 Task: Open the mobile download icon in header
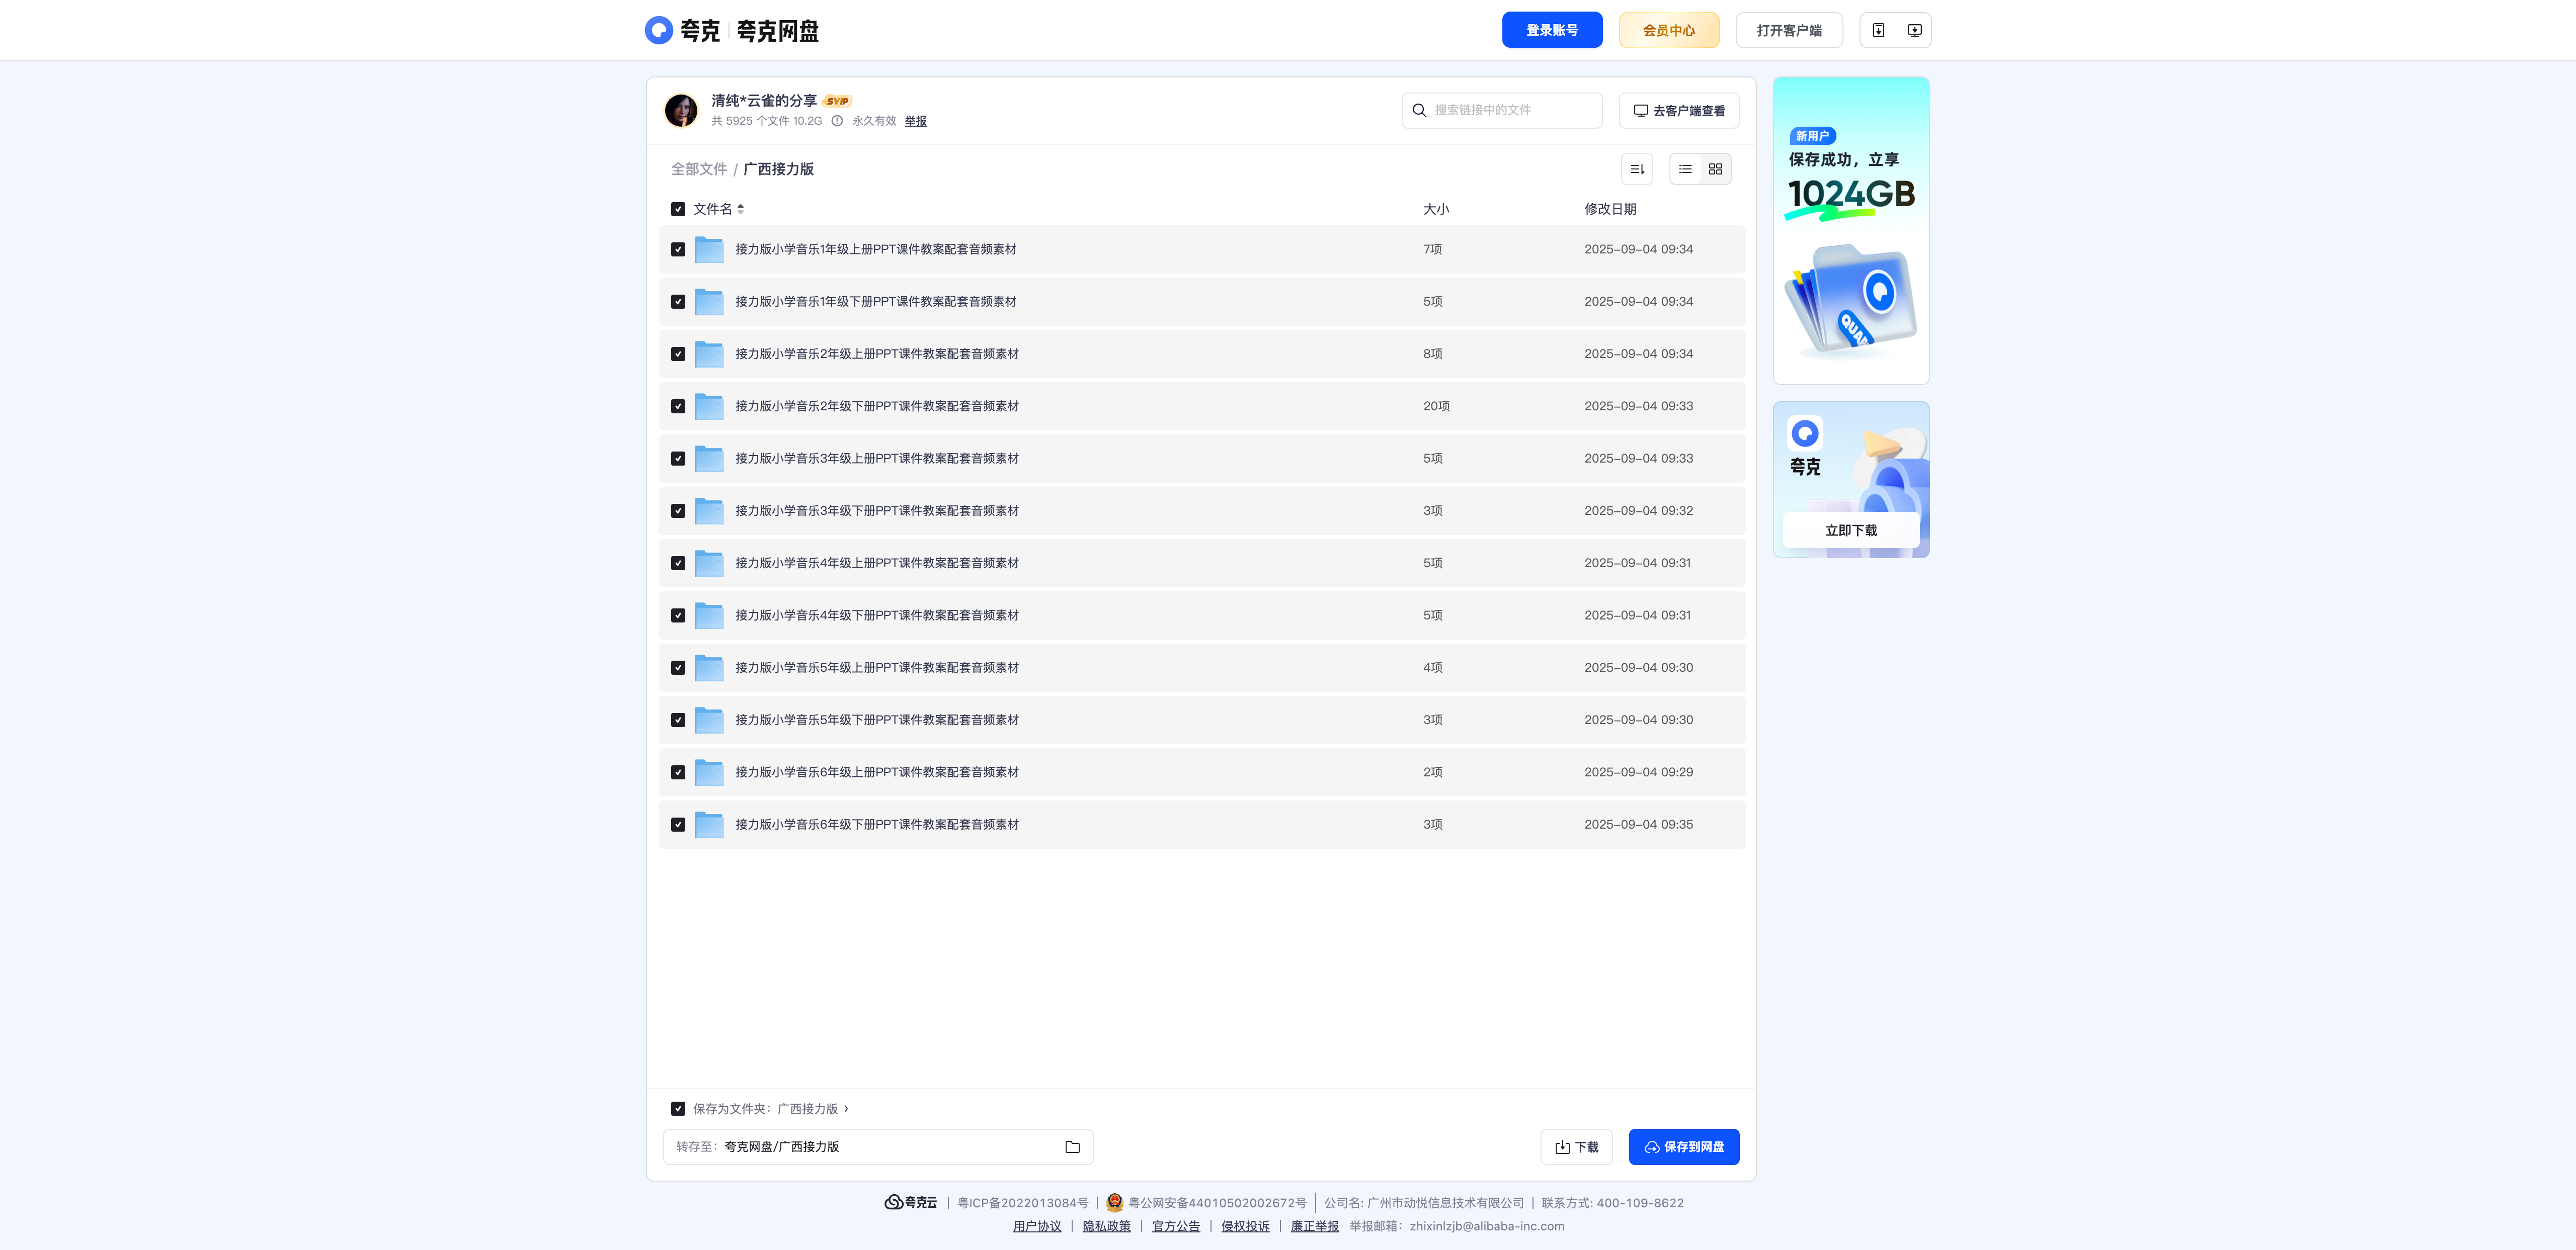[x=1878, y=30]
